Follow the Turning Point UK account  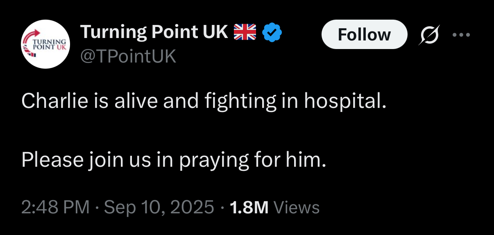pyautogui.click(x=364, y=34)
